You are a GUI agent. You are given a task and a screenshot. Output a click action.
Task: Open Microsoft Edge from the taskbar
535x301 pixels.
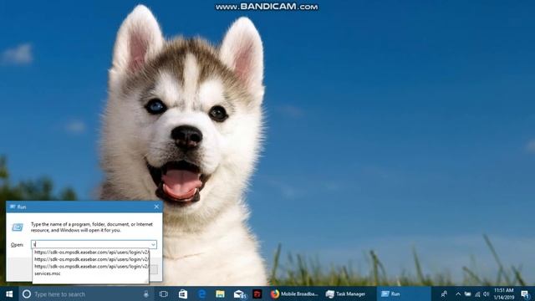201,293
